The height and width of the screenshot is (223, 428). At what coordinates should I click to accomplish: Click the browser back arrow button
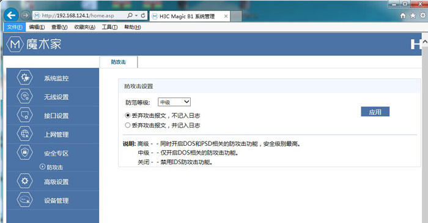11,15
